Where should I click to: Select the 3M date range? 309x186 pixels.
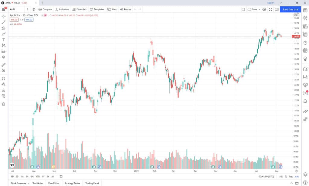27,177
